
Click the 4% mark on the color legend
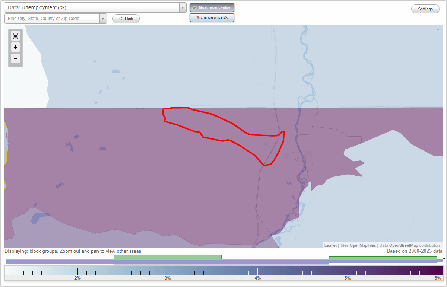coord(258,278)
